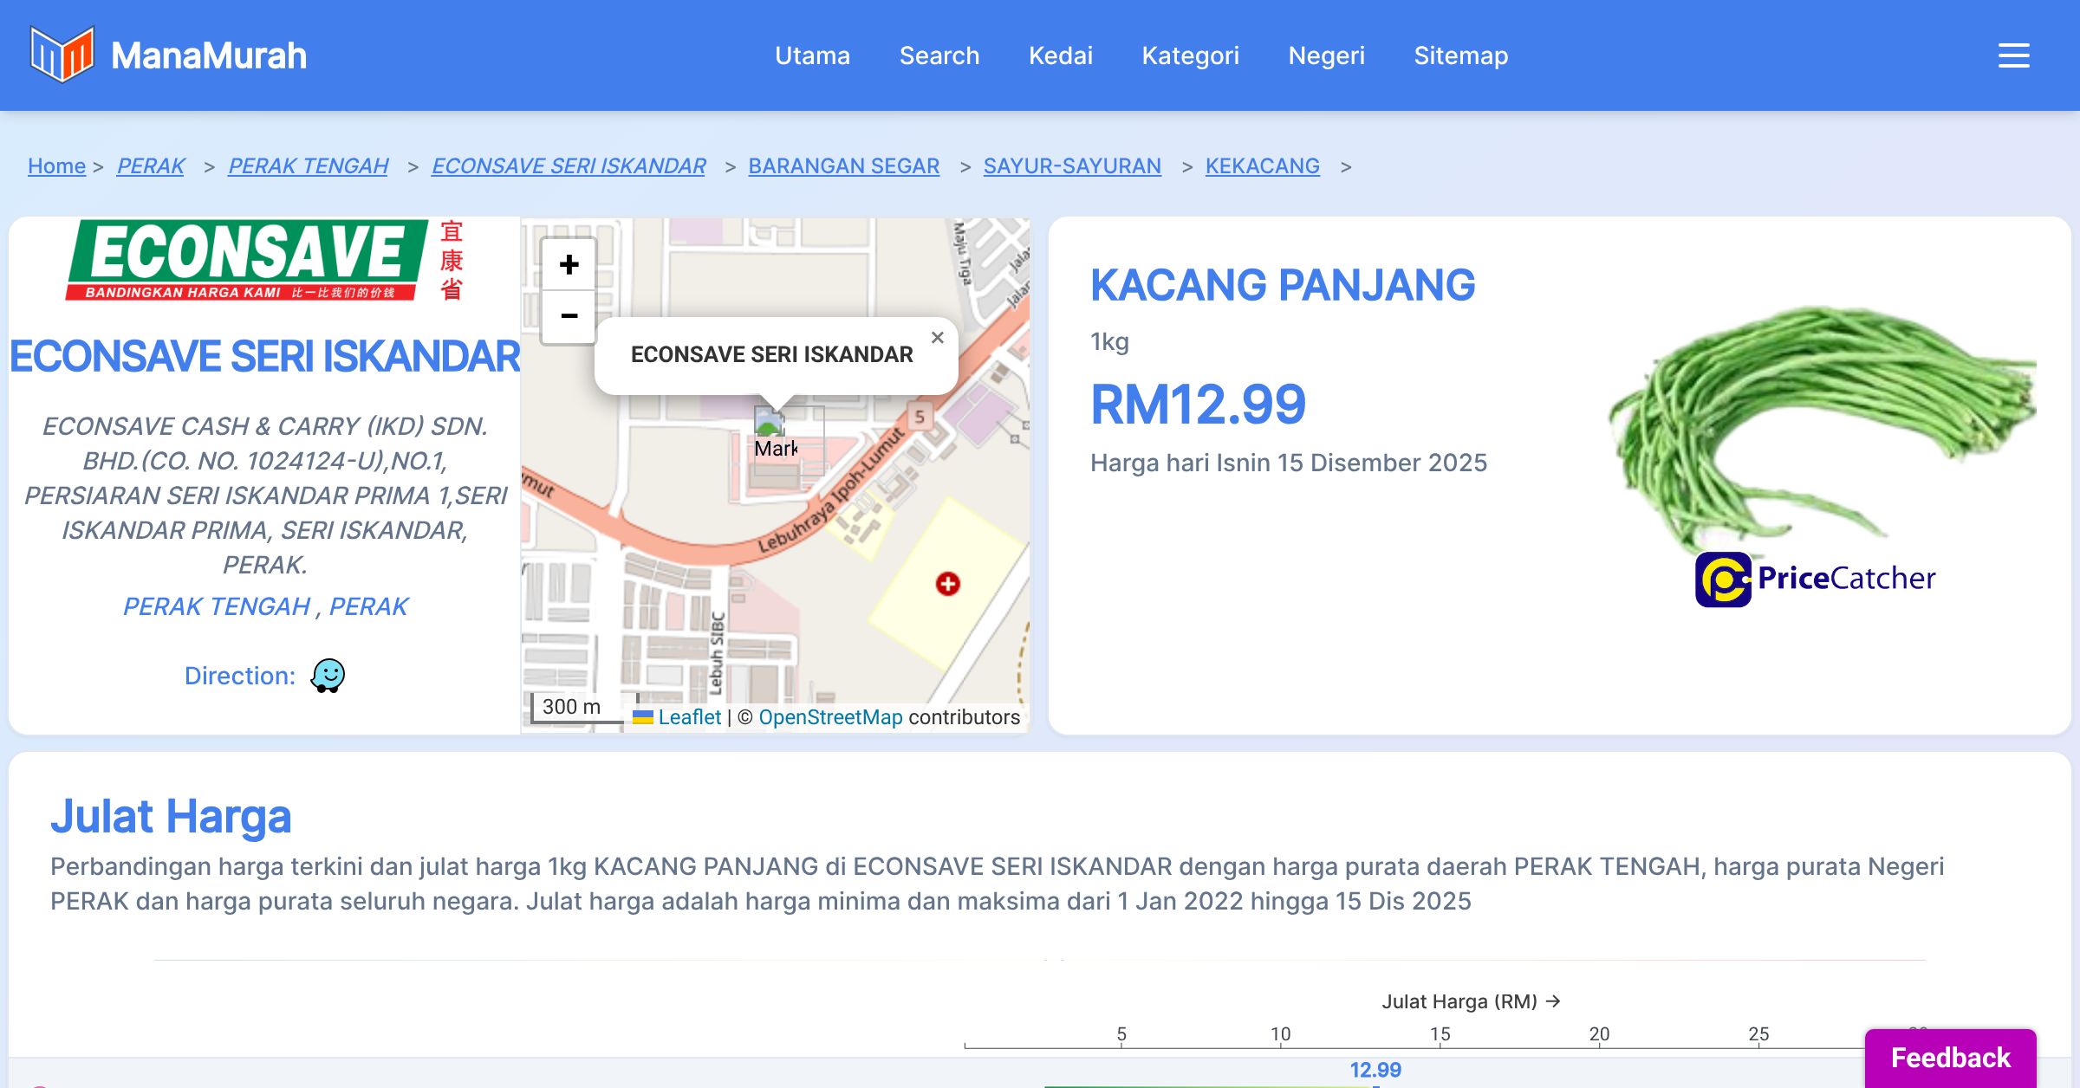This screenshot has height=1088, width=2080.
Task: Follow the SAYUR-SAYURAN breadcrumb
Action: pos(1072,165)
